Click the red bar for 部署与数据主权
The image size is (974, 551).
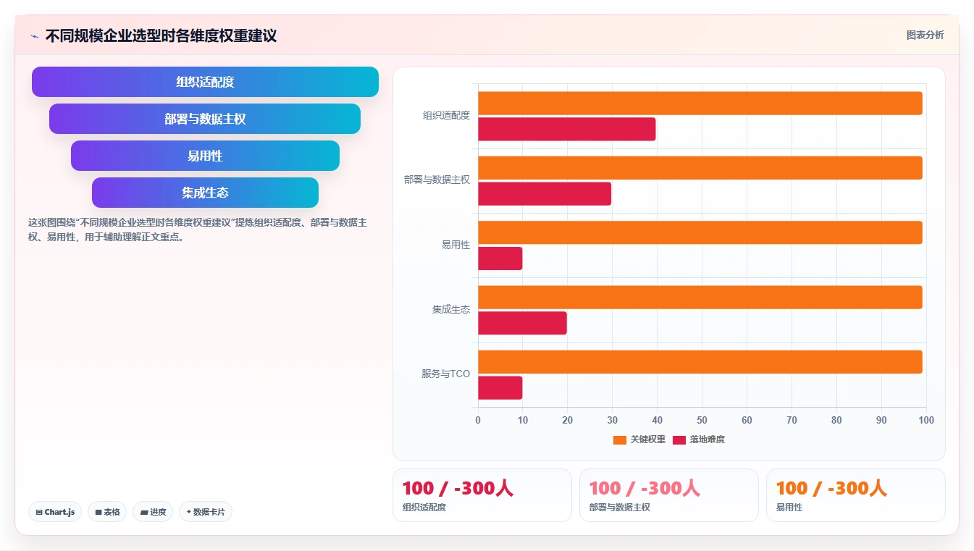(545, 194)
